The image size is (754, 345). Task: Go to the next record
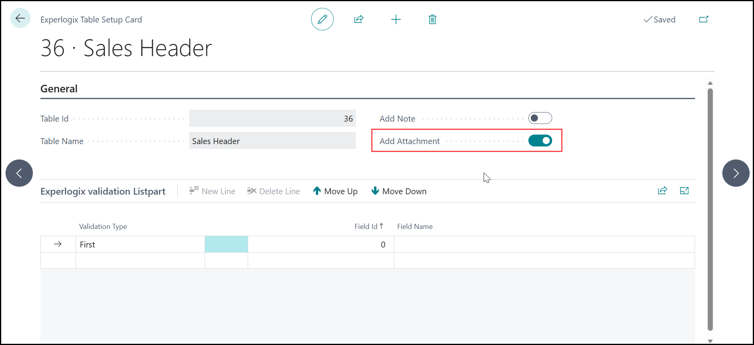(x=736, y=173)
